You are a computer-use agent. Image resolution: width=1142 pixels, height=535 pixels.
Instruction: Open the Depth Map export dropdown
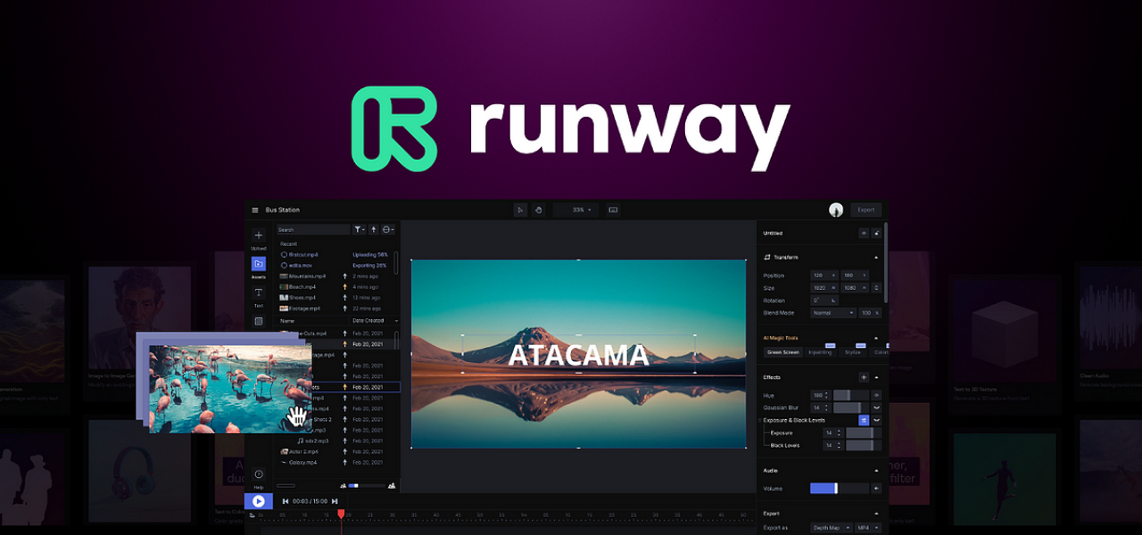click(832, 528)
